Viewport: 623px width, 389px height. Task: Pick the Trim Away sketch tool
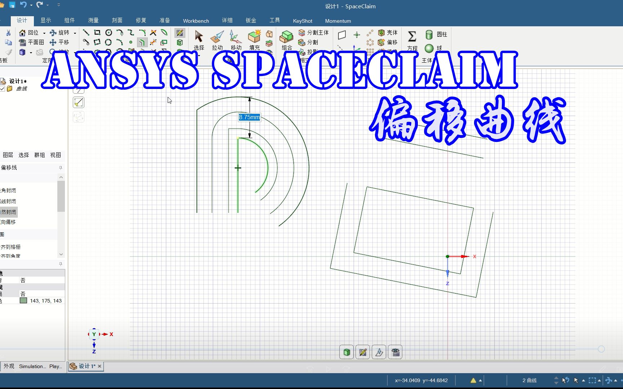click(x=153, y=33)
